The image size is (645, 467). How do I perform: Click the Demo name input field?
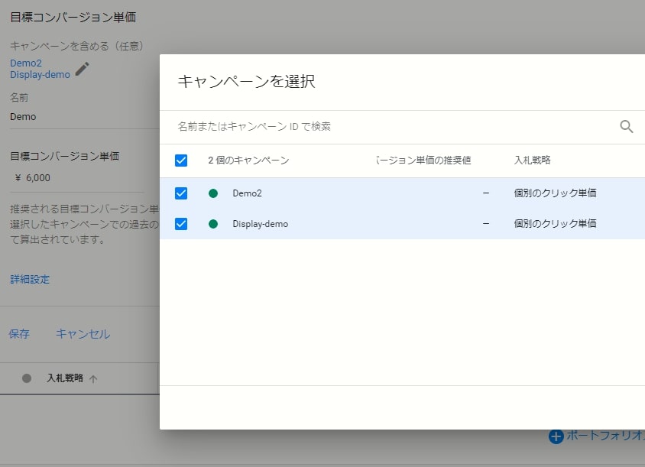(x=84, y=117)
